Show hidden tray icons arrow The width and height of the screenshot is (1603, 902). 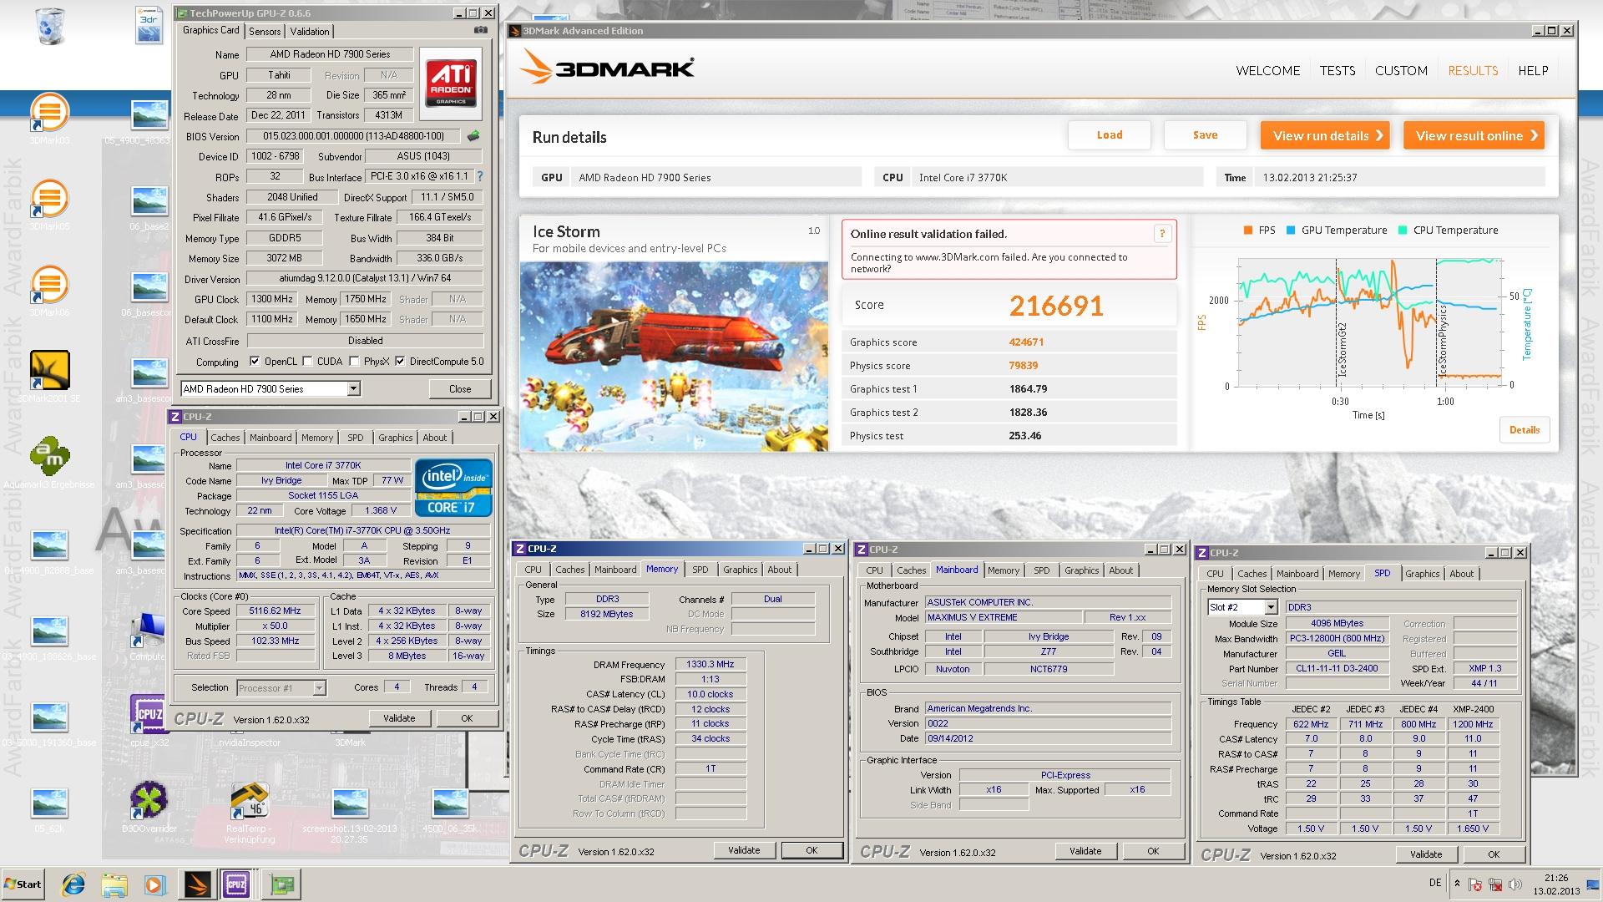click(x=1457, y=884)
